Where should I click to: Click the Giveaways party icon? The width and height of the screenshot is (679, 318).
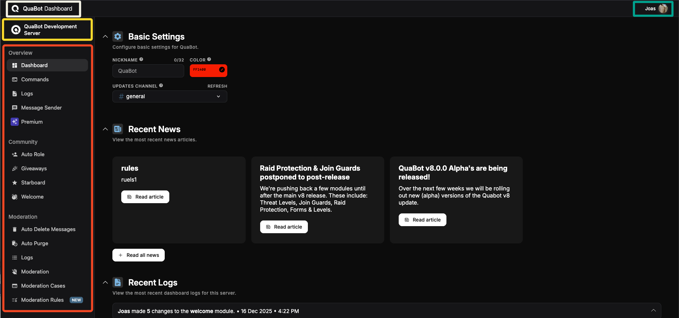14,169
